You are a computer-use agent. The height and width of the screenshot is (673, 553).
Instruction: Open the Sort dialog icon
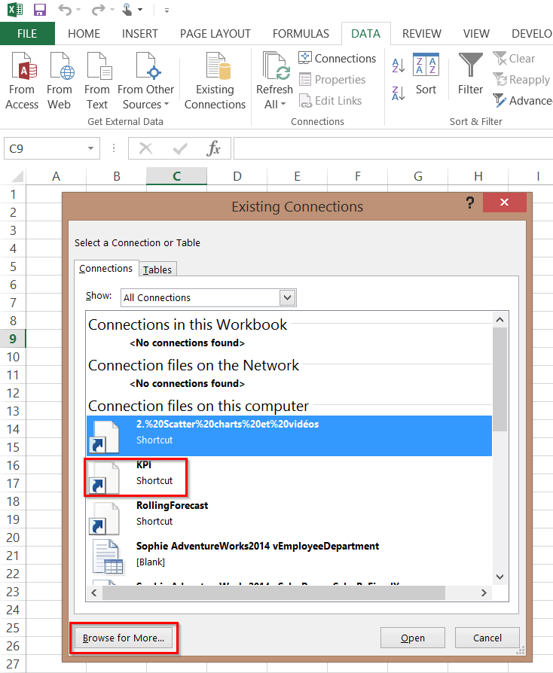[426, 66]
